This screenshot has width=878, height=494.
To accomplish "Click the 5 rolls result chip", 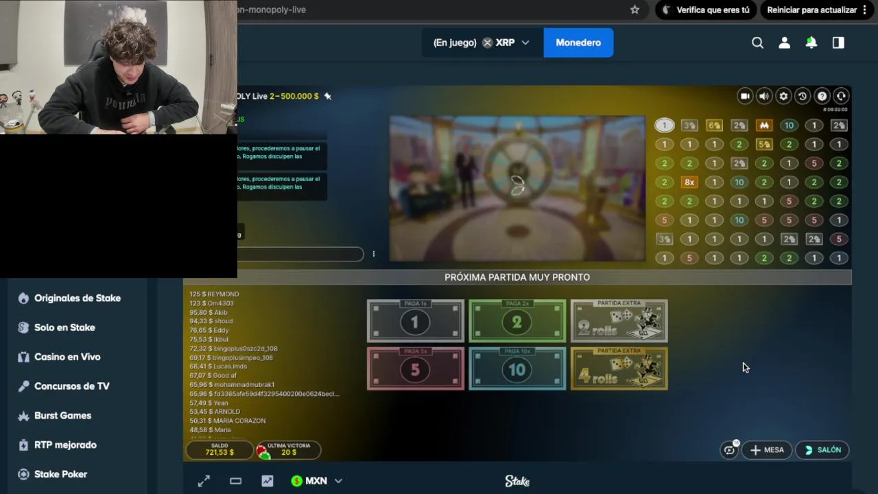I will click(x=764, y=145).
